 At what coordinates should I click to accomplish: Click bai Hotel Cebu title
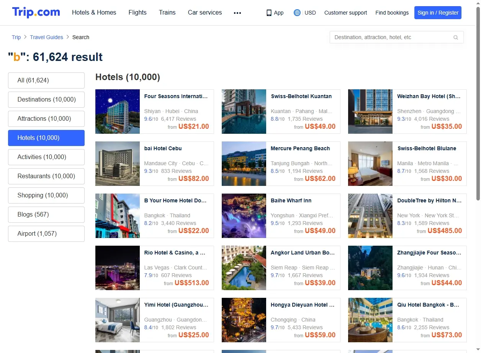pyautogui.click(x=163, y=148)
